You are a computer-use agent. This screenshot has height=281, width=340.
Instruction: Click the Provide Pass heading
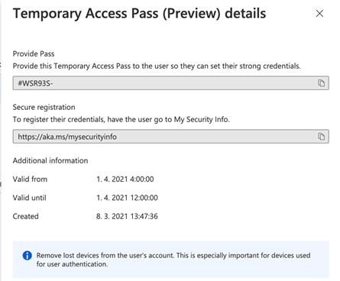click(x=34, y=54)
